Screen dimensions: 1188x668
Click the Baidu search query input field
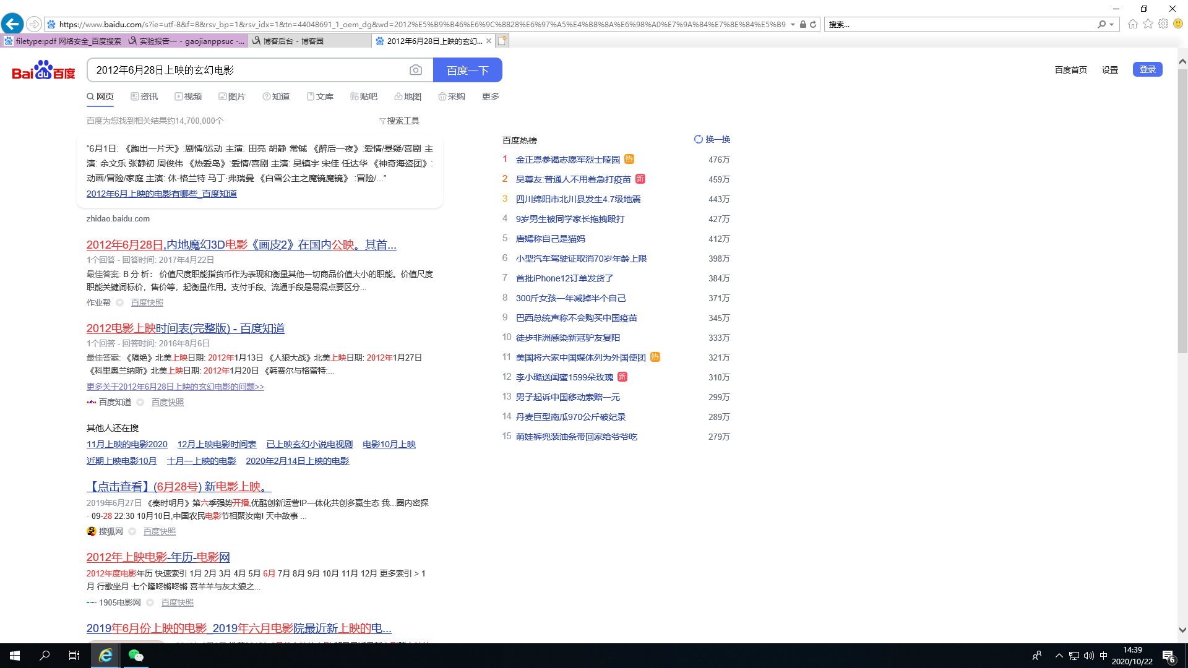click(x=247, y=70)
